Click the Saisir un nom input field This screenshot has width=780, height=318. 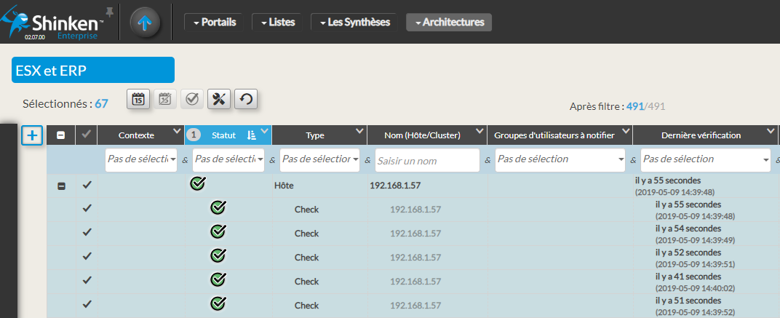pyautogui.click(x=425, y=159)
